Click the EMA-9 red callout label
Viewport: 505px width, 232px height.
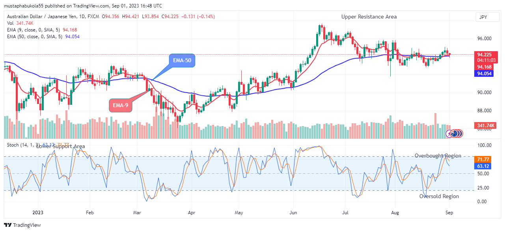121,105
